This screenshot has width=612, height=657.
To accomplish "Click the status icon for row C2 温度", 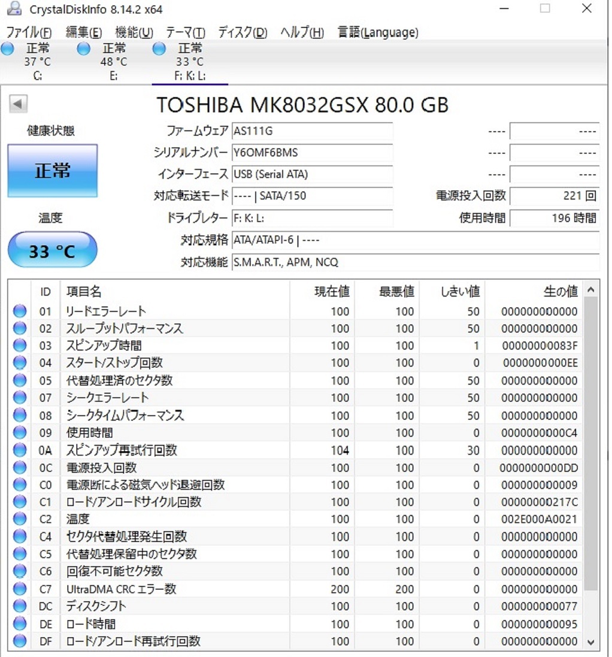I will [20, 519].
